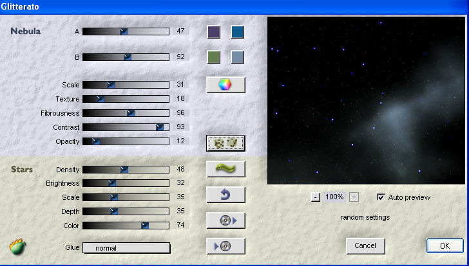Screen dimensions: 469x266
Task: Click the arrow pointing into disc button
Action: (225, 246)
